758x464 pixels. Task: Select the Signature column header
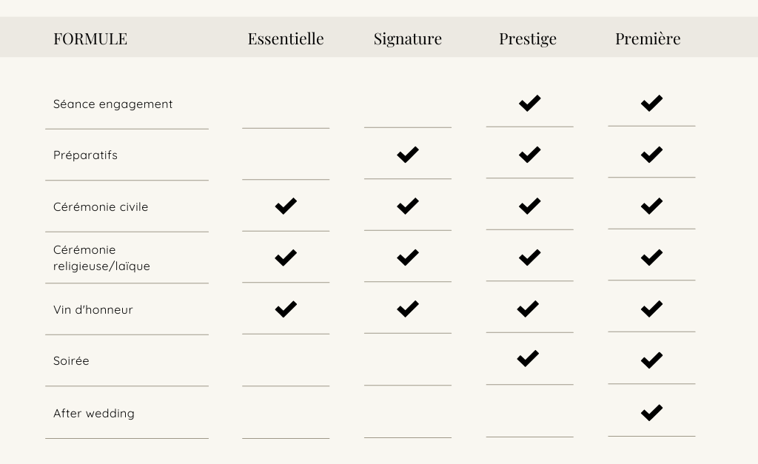point(408,38)
